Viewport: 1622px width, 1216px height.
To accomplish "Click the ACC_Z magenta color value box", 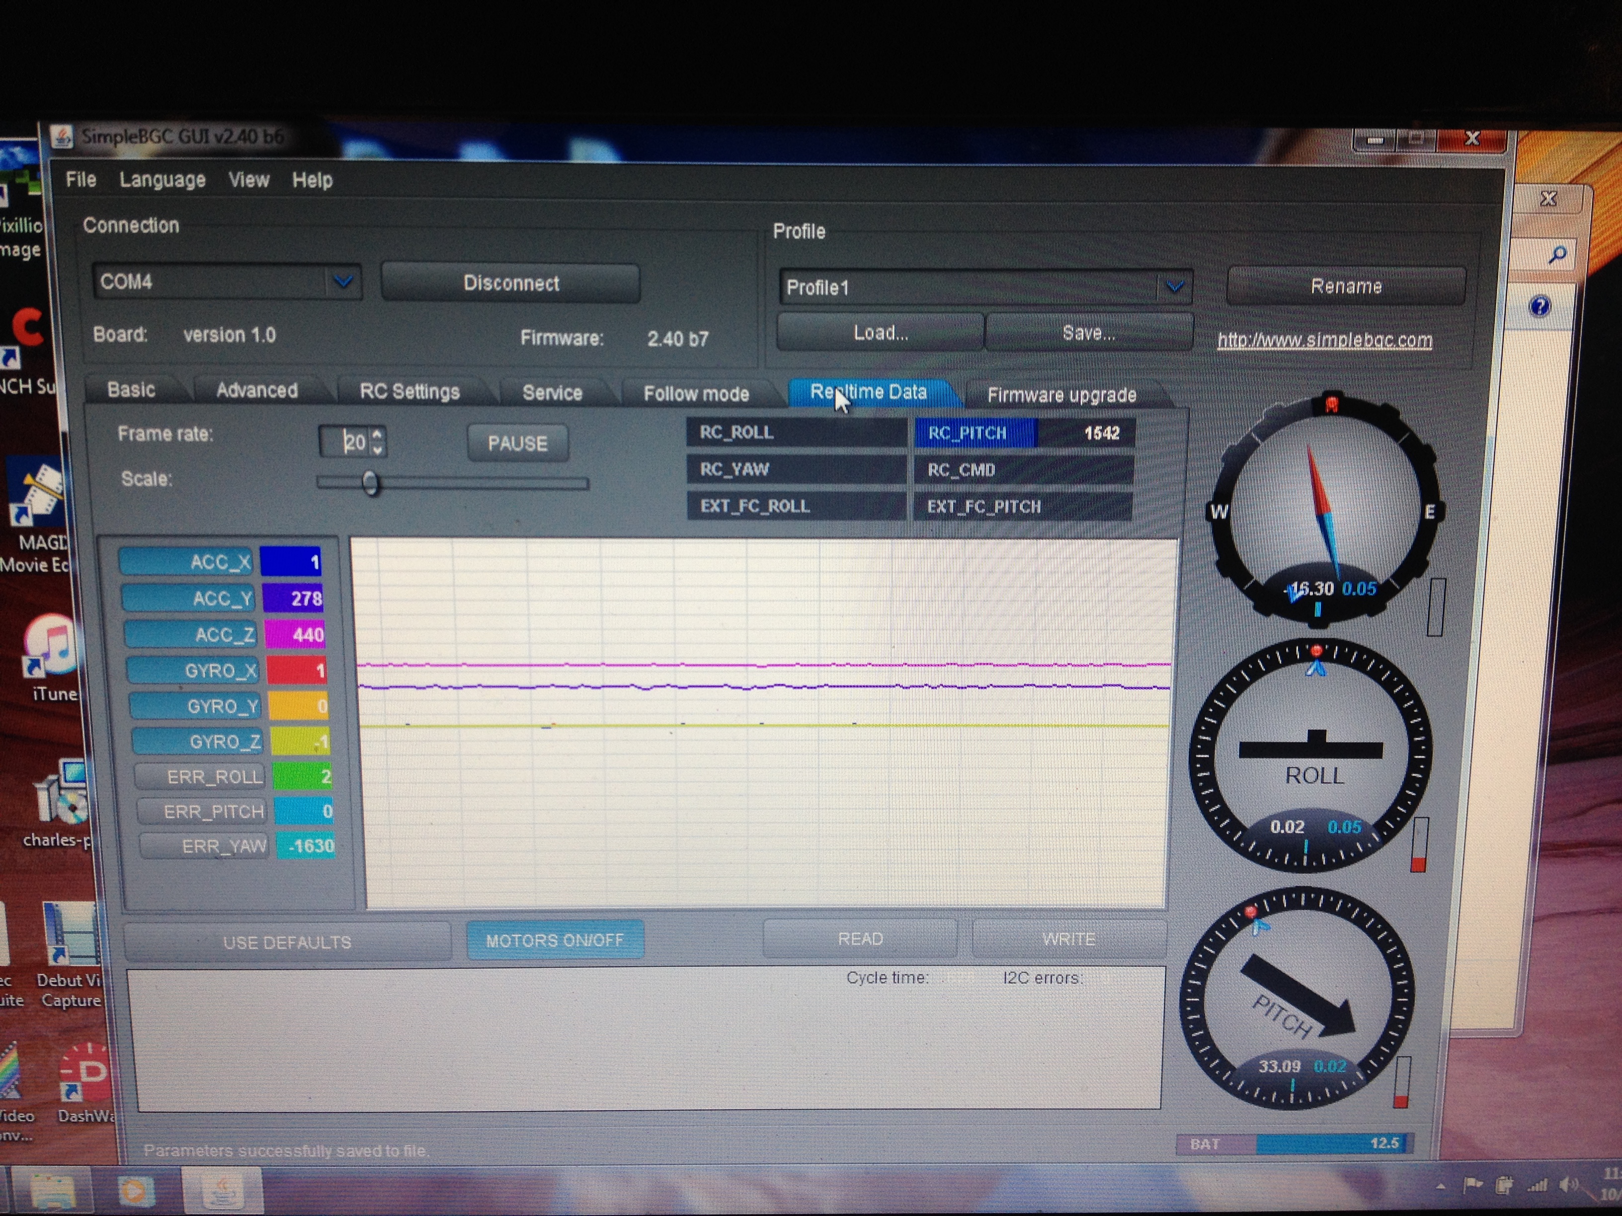I will (295, 634).
